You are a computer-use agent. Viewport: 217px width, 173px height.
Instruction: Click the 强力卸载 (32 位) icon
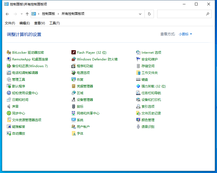[138, 86]
